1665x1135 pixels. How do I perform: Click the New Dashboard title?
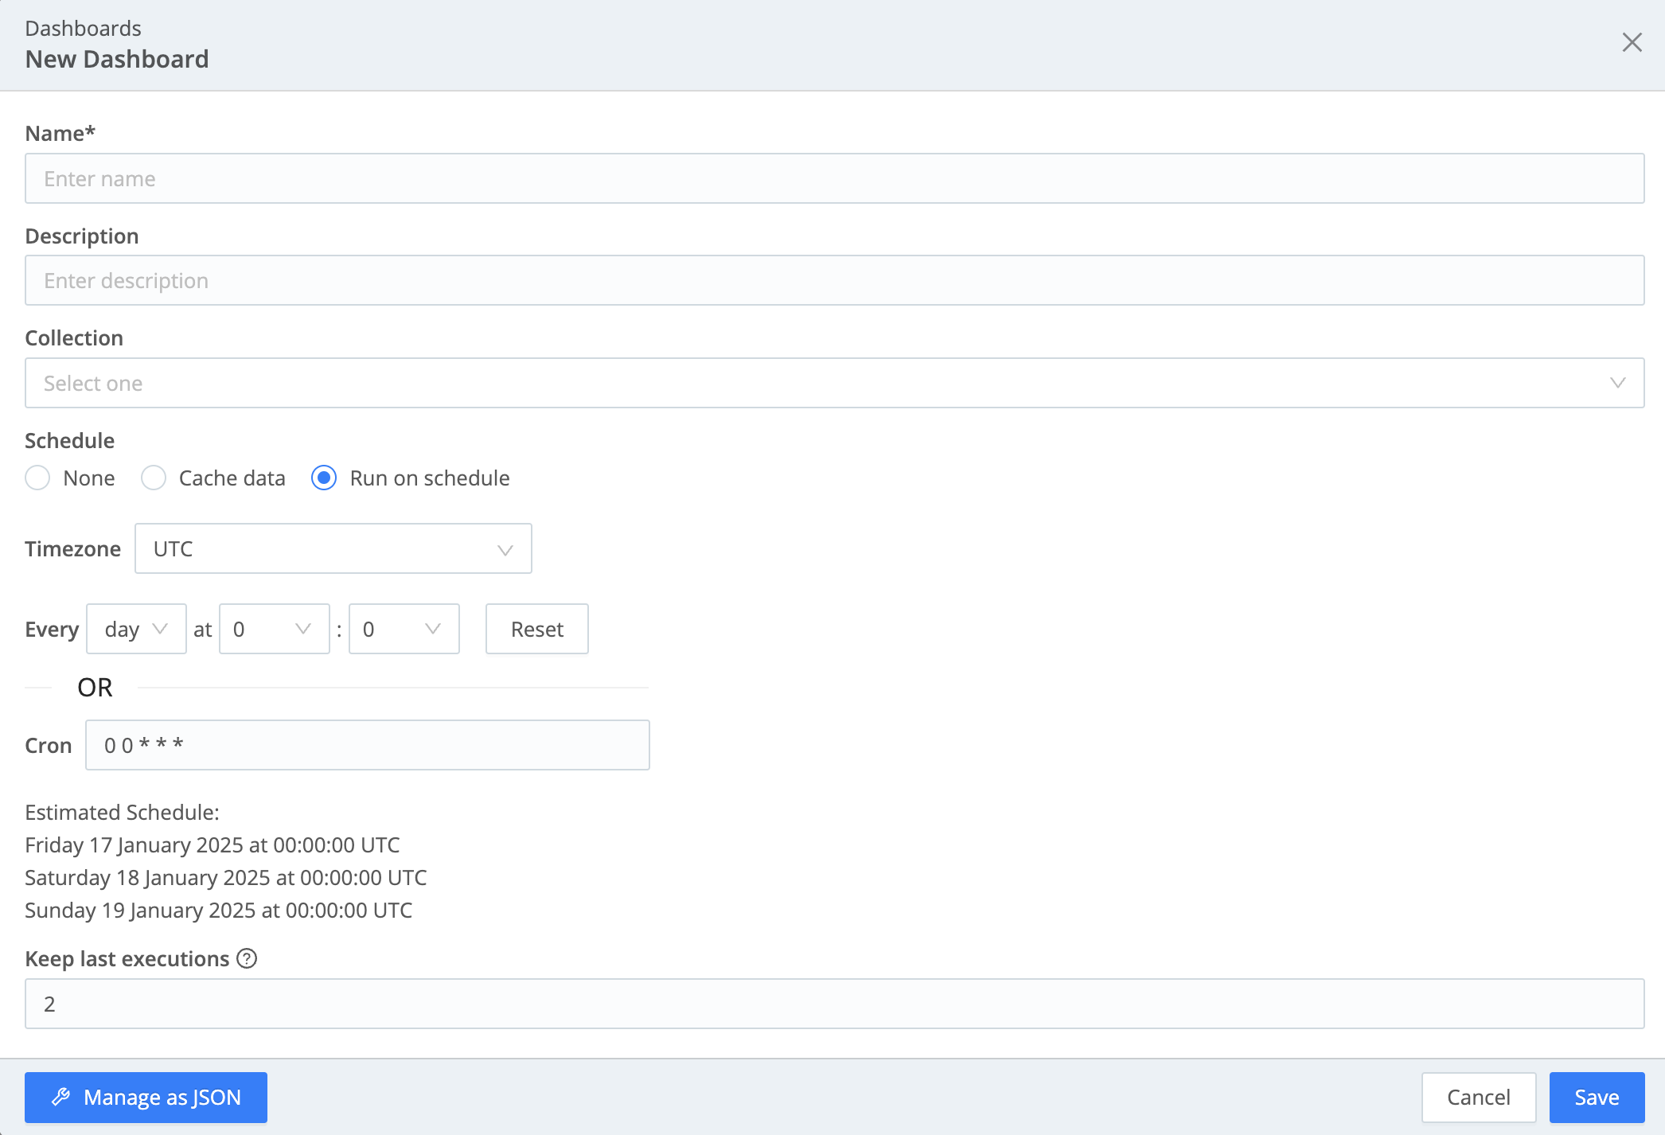tap(117, 59)
